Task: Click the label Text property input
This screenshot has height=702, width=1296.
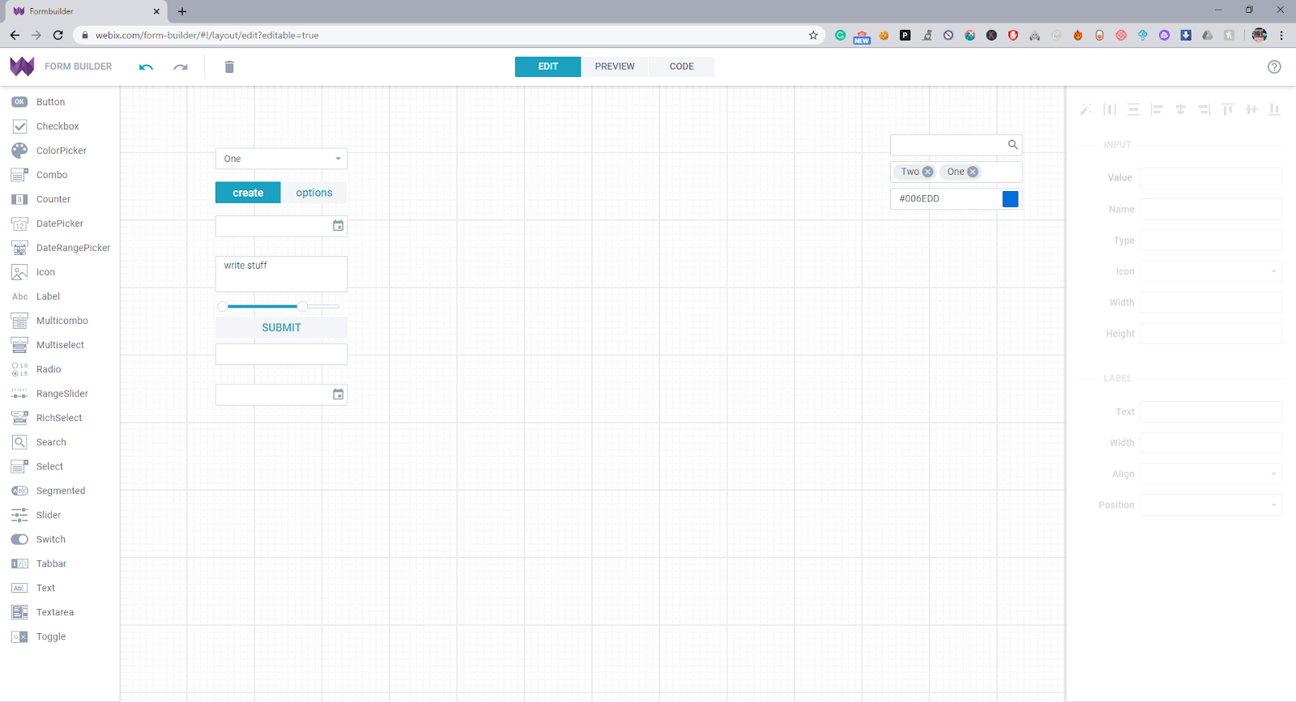Action: point(1211,411)
